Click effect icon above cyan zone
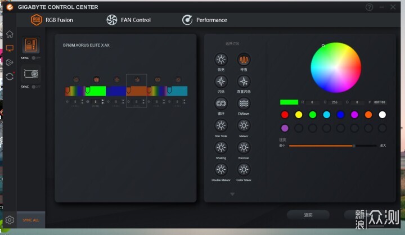The image size is (405, 235). (x=178, y=80)
